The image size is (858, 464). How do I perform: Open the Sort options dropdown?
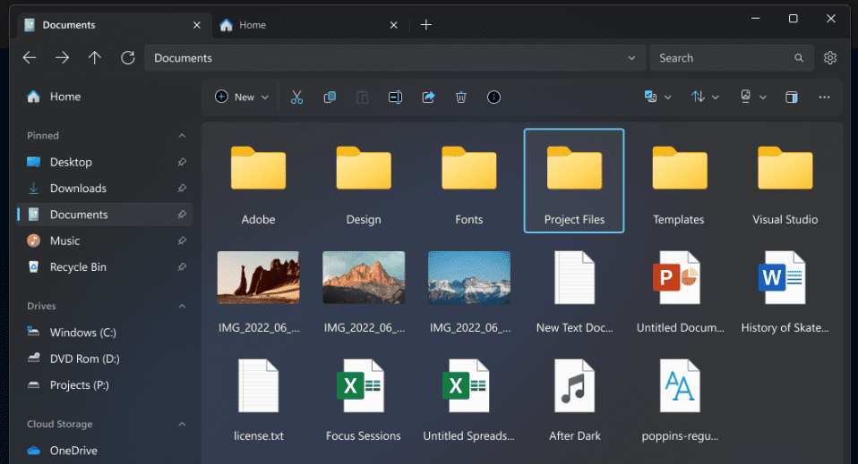click(x=705, y=97)
